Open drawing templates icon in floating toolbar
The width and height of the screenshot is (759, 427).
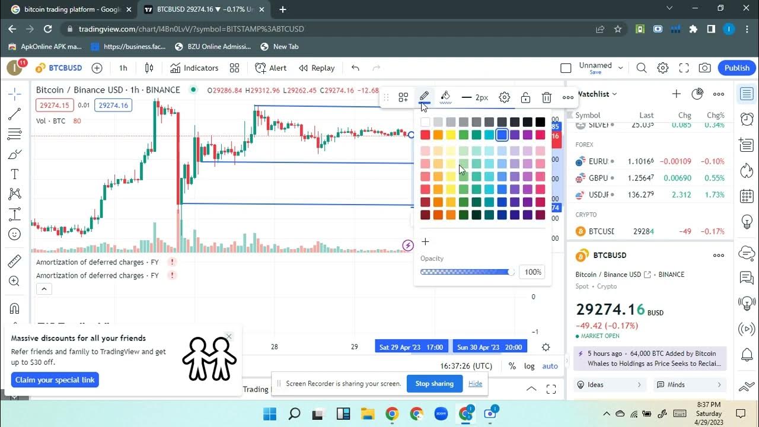point(403,97)
